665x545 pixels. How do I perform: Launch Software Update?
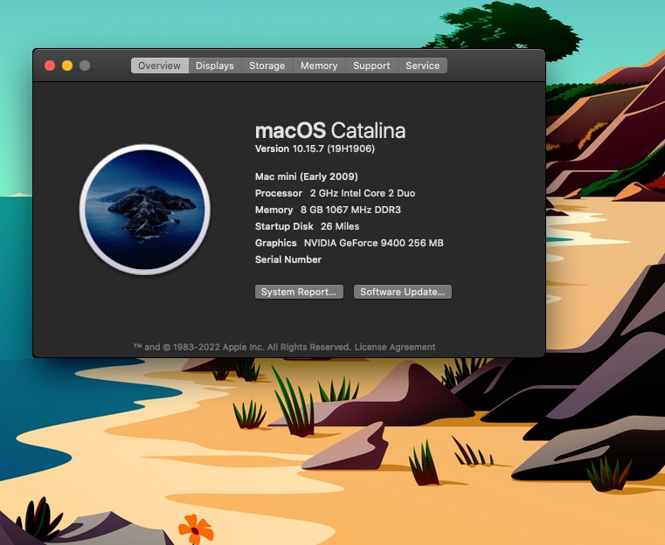[403, 292]
